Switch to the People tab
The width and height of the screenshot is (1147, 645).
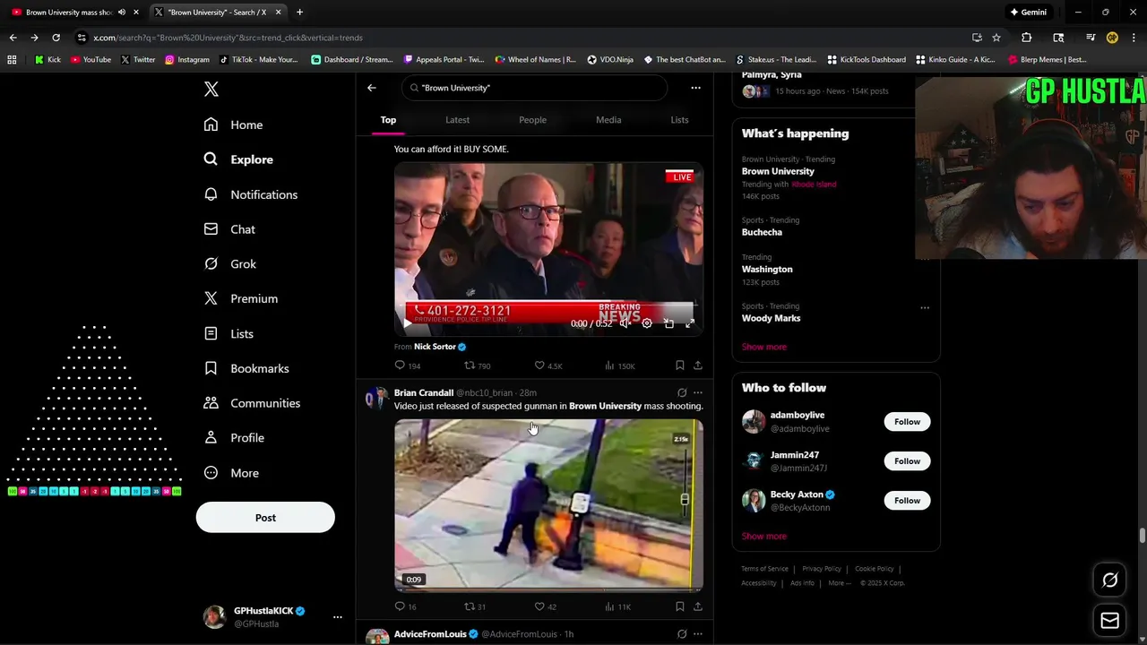(532, 120)
